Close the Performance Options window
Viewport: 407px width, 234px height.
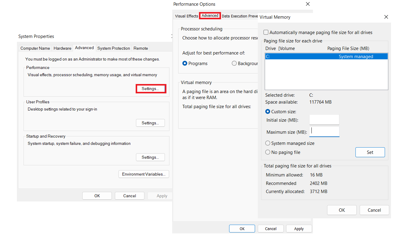point(308,4)
